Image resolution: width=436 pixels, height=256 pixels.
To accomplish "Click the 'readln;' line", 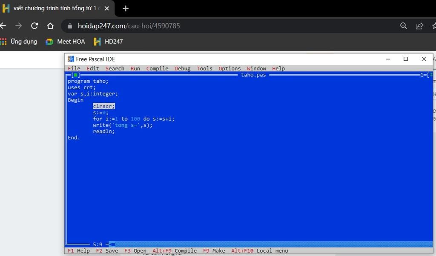I will (x=104, y=132).
